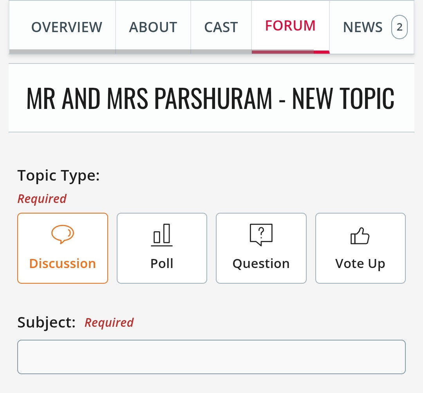Choose the Discussion topic type

point(63,248)
